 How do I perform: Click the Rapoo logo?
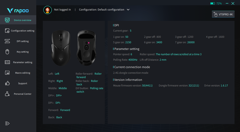tap(18, 11)
